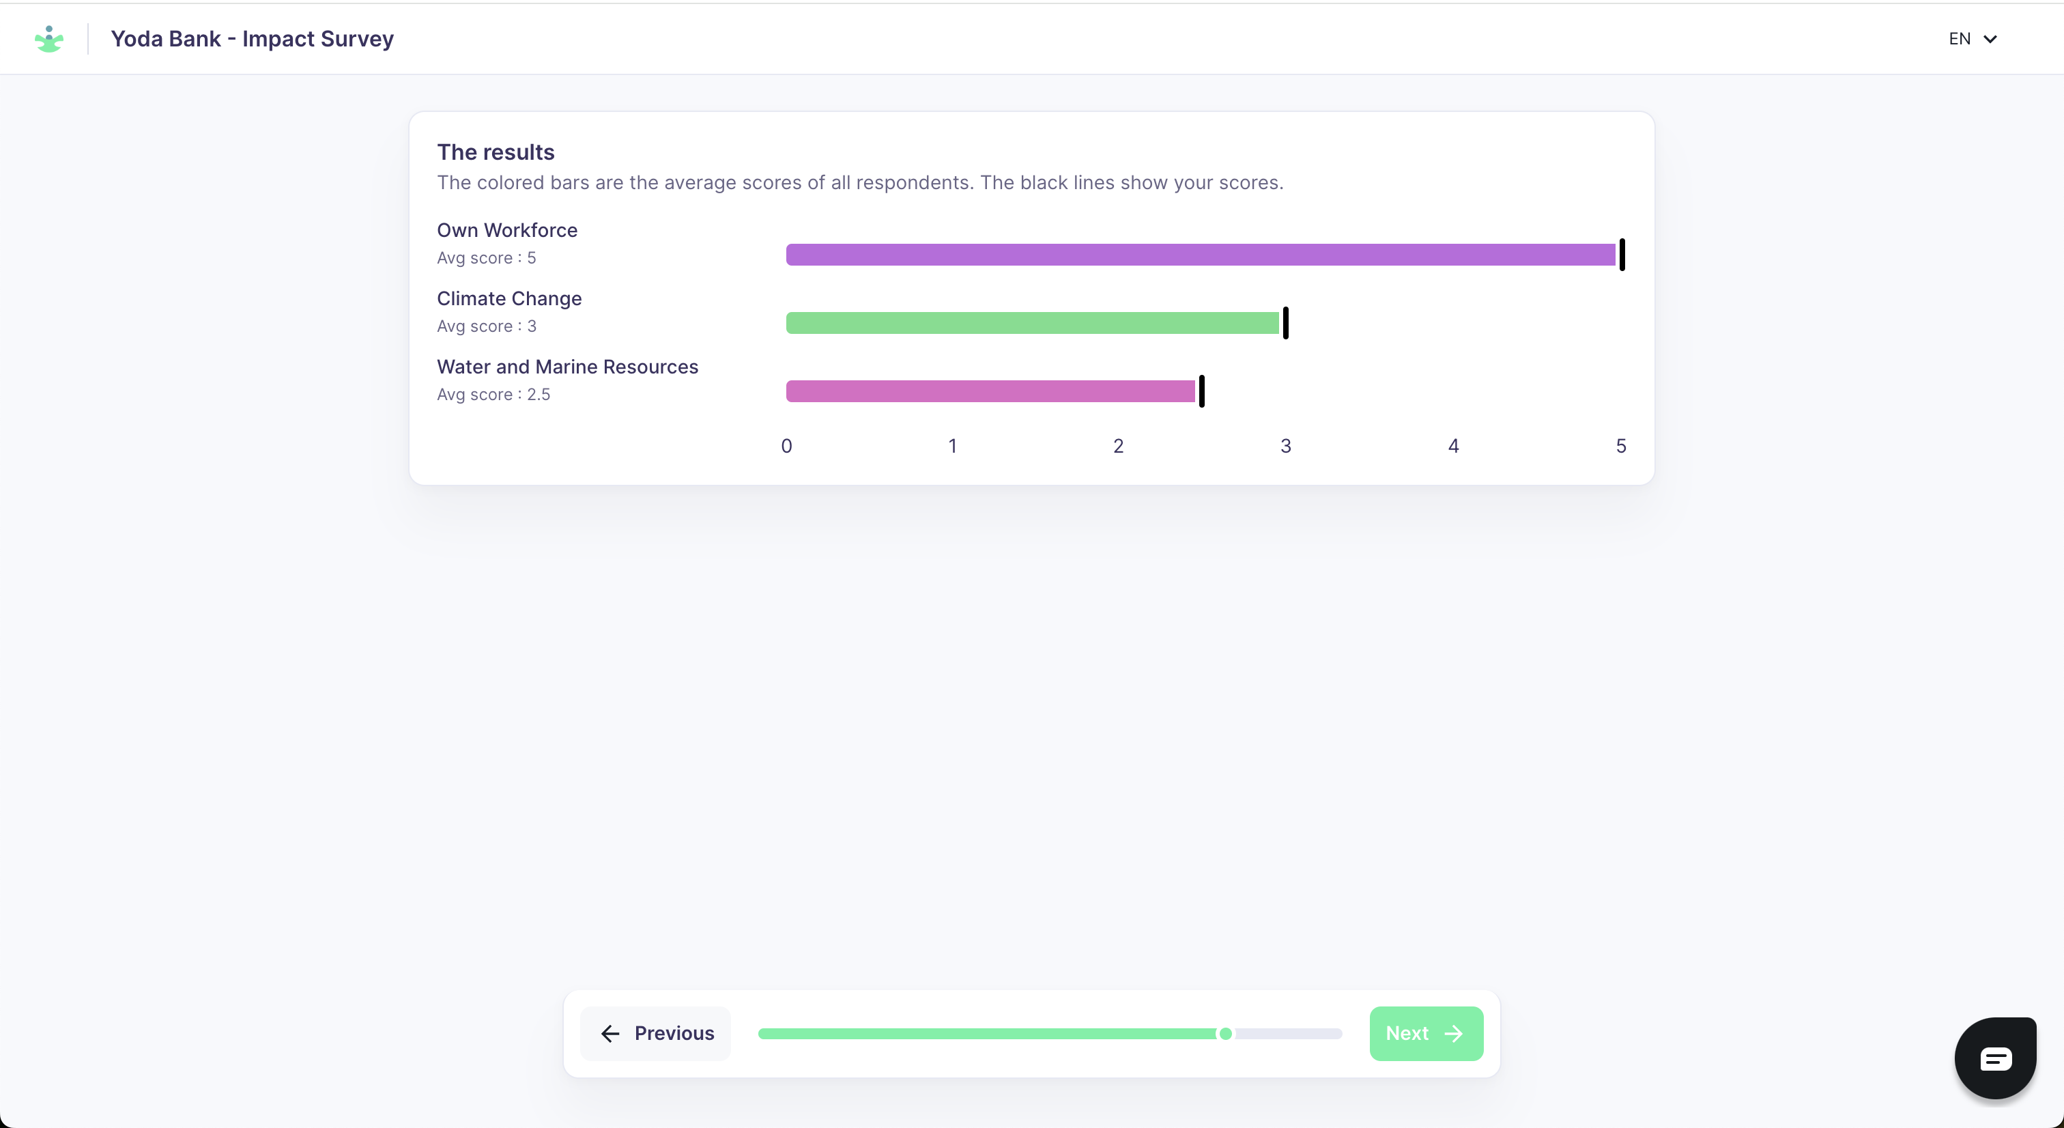This screenshot has height=1128, width=2064.
Task: Click the unfilled part of progress bar
Action: (x=1290, y=1033)
